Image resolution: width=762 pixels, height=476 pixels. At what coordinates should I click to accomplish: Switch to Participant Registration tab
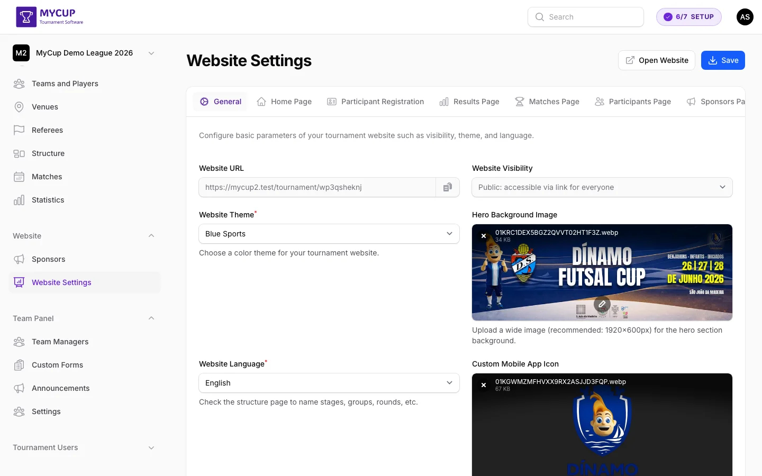[375, 102]
